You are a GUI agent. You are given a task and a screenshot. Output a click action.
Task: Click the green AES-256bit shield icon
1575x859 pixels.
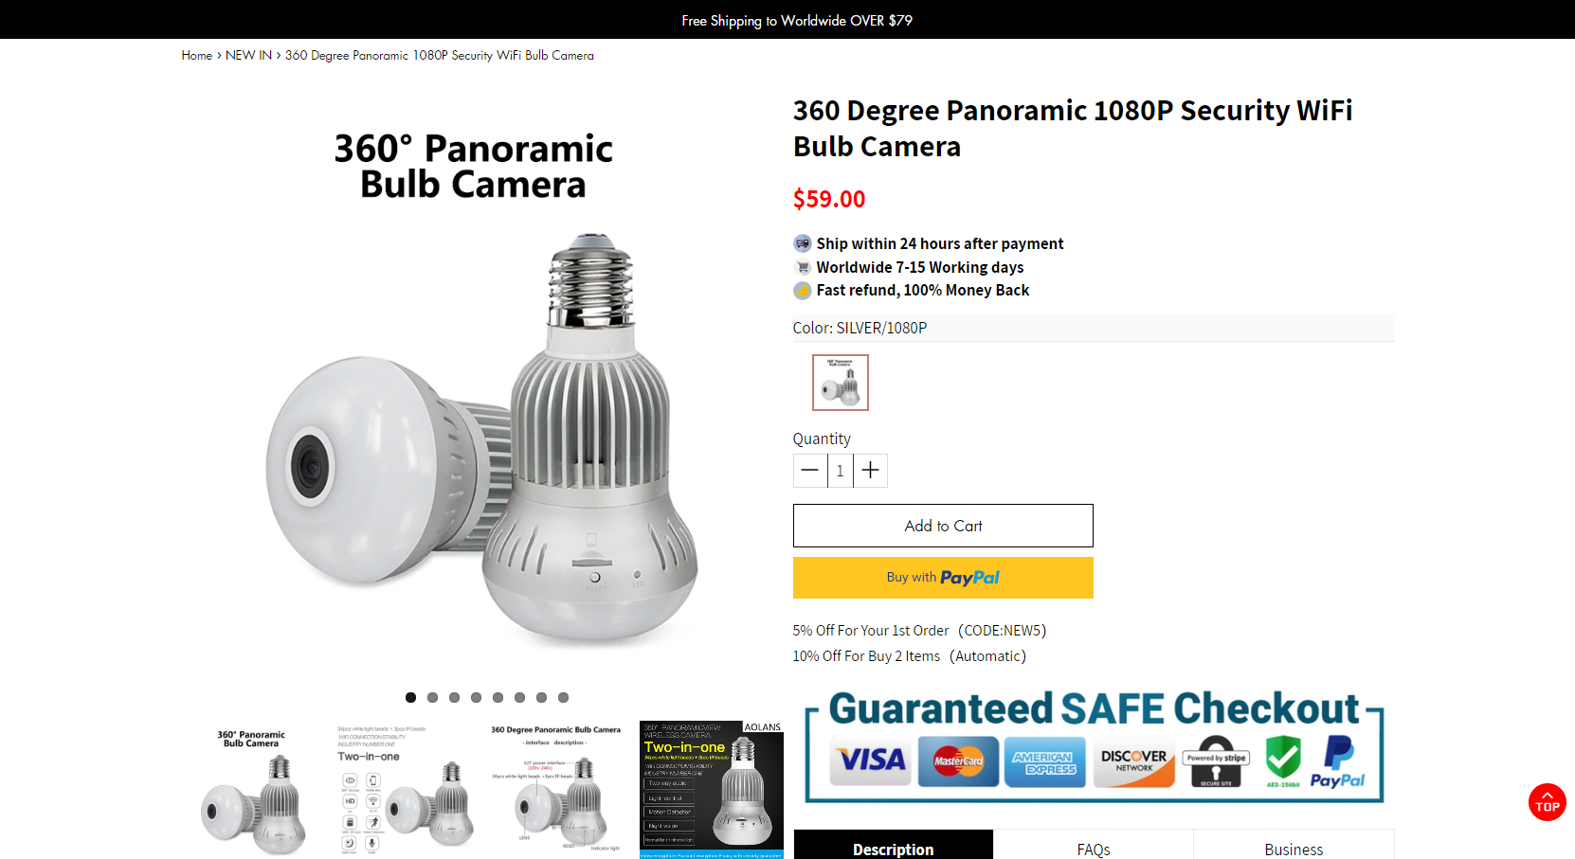point(1283,761)
